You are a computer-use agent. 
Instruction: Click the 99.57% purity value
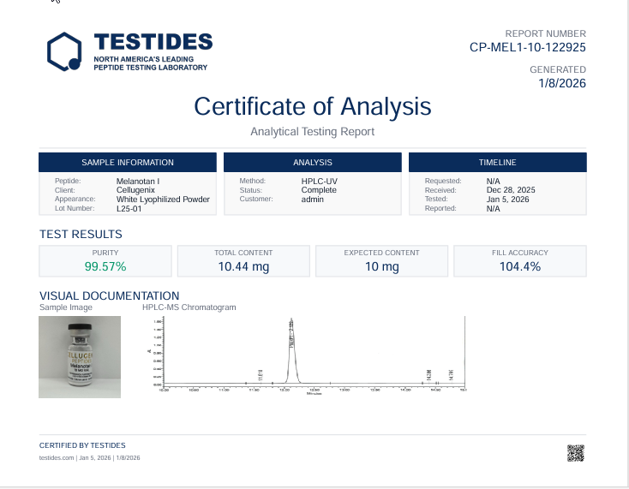pos(105,266)
